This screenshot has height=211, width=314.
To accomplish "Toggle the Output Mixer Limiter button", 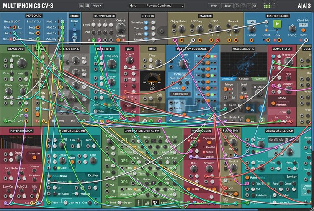I will pyautogui.click(x=118, y=40).
